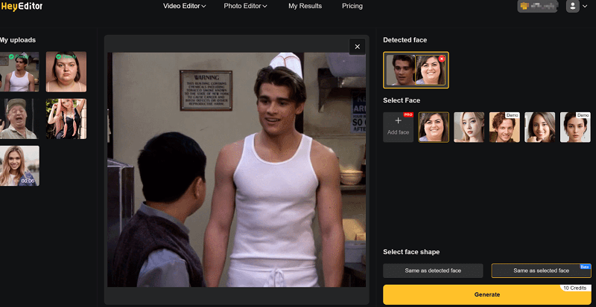Select the blonde woman video upload
Image resolution: width=596 pixels, height=307 pixels.
19,166
